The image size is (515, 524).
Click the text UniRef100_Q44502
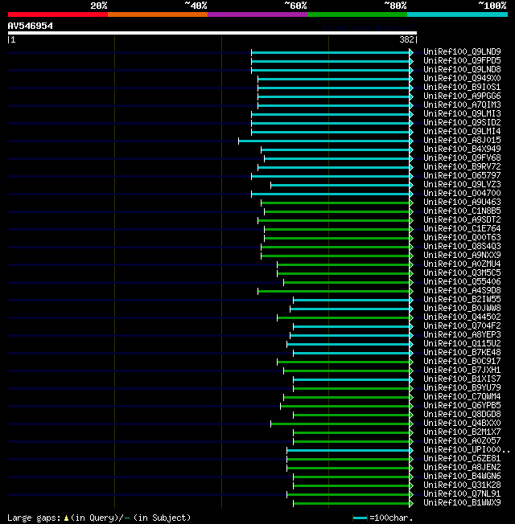(462, 317)
